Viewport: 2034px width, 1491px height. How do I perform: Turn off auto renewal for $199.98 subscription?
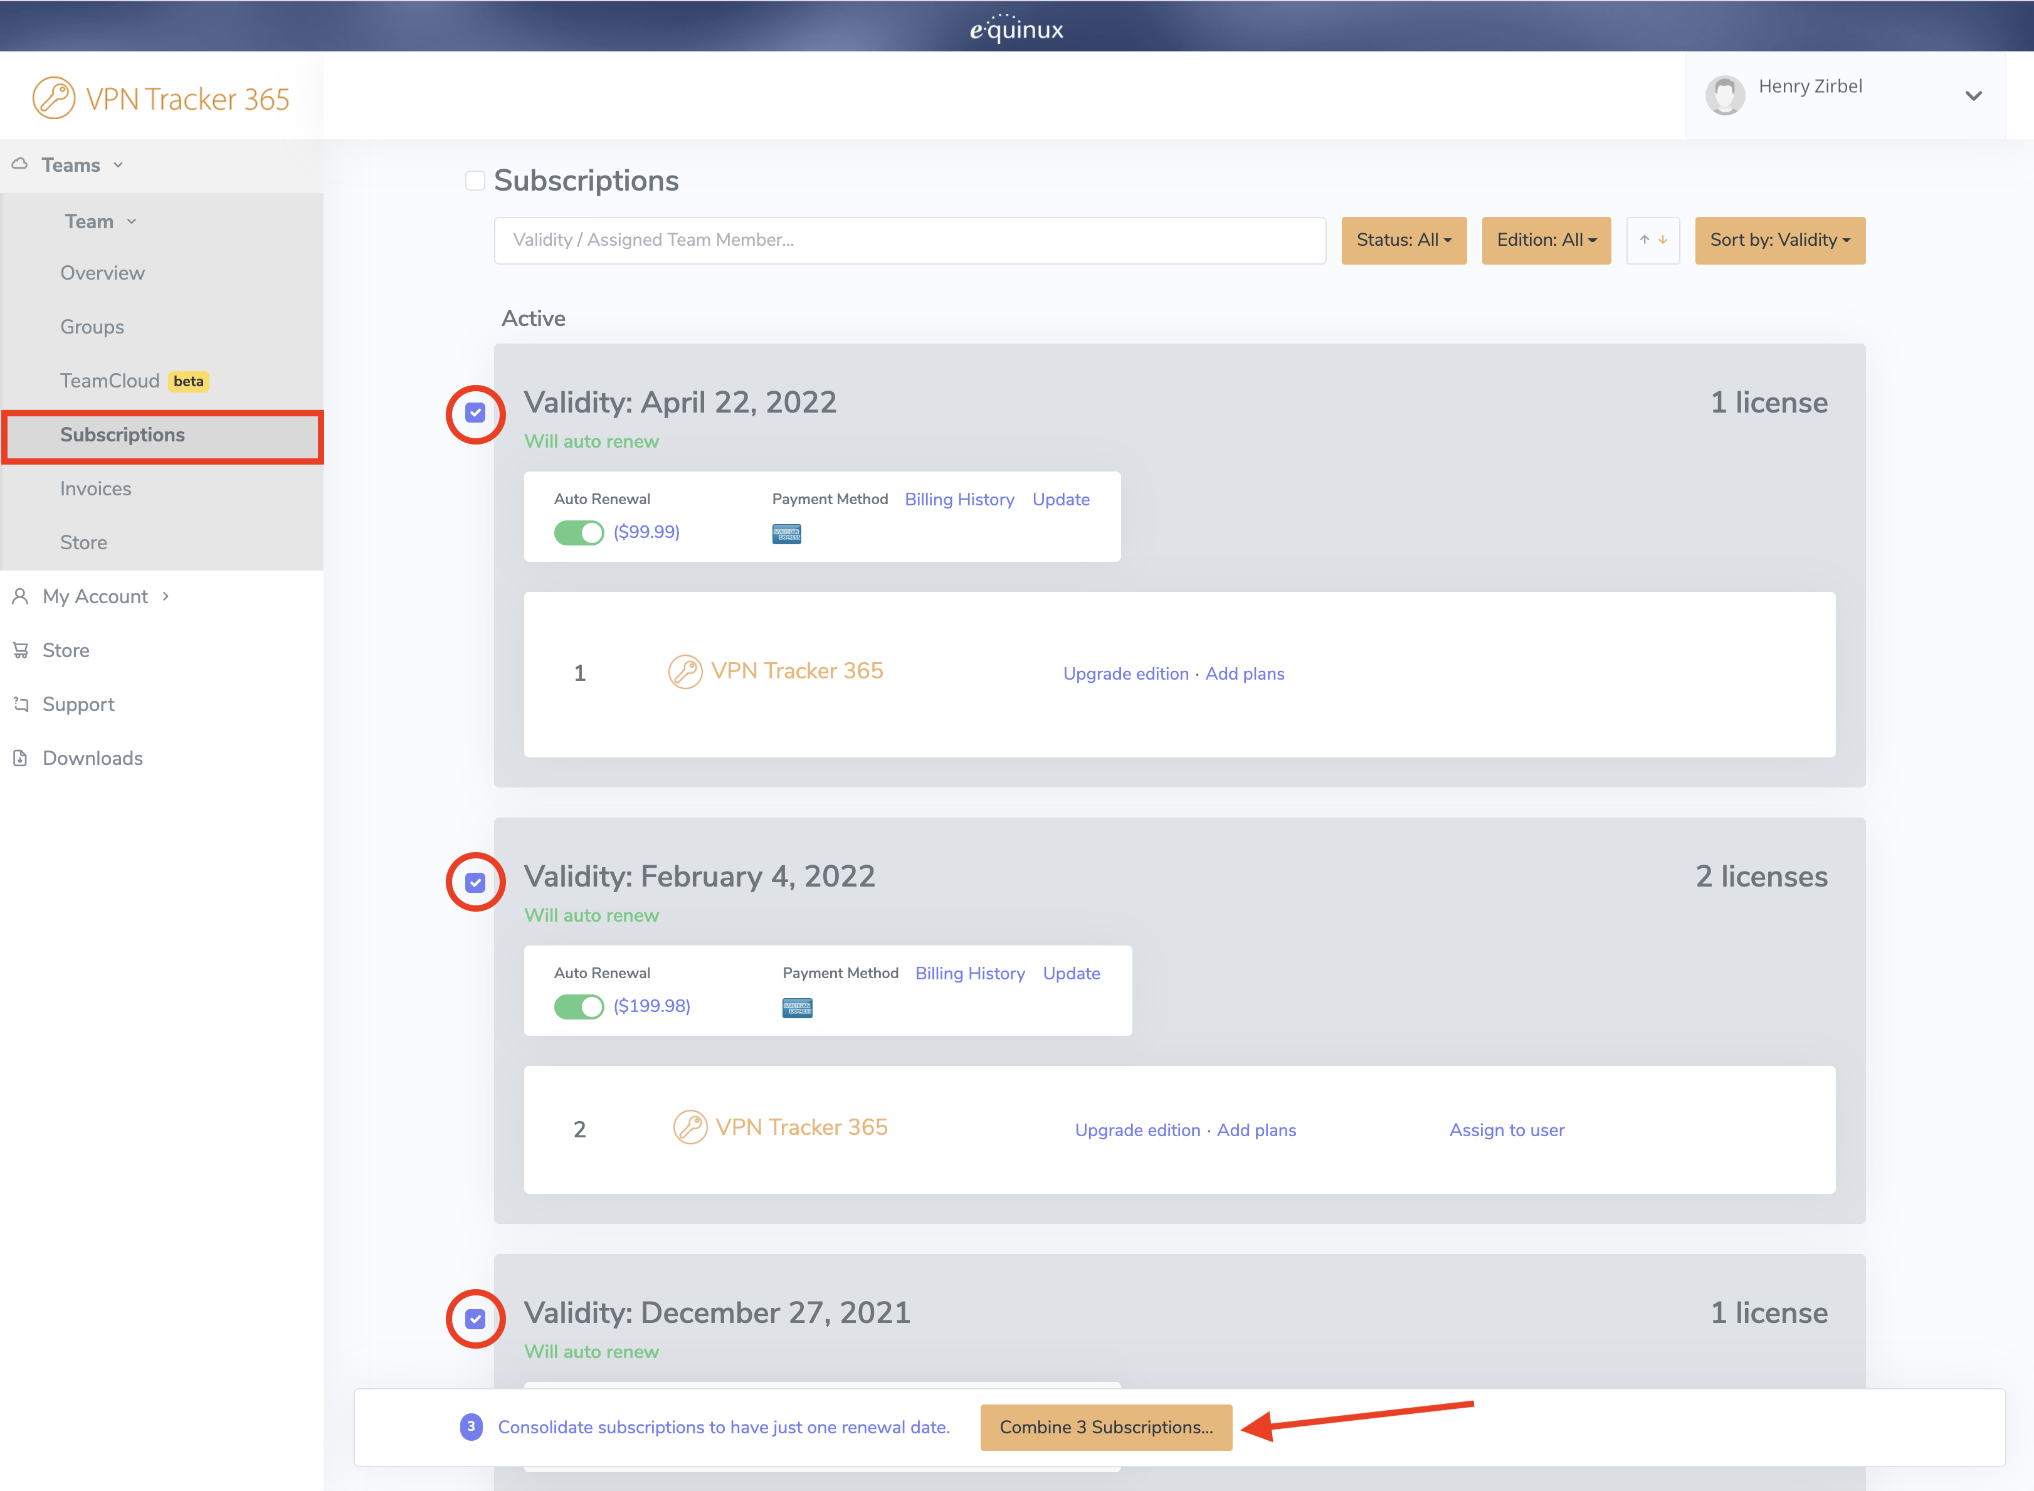click(579, 1006)
